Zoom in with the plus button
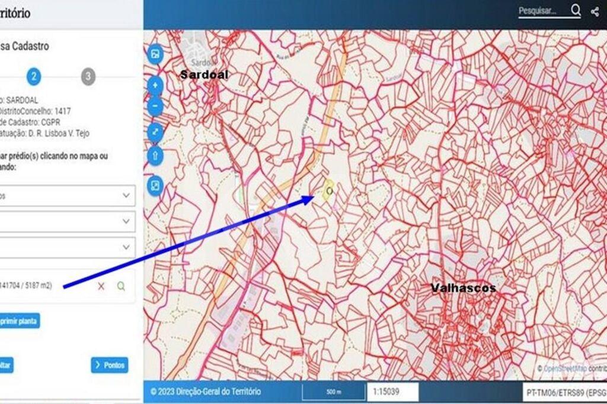607x404 pixels. [x=155, y=86]
